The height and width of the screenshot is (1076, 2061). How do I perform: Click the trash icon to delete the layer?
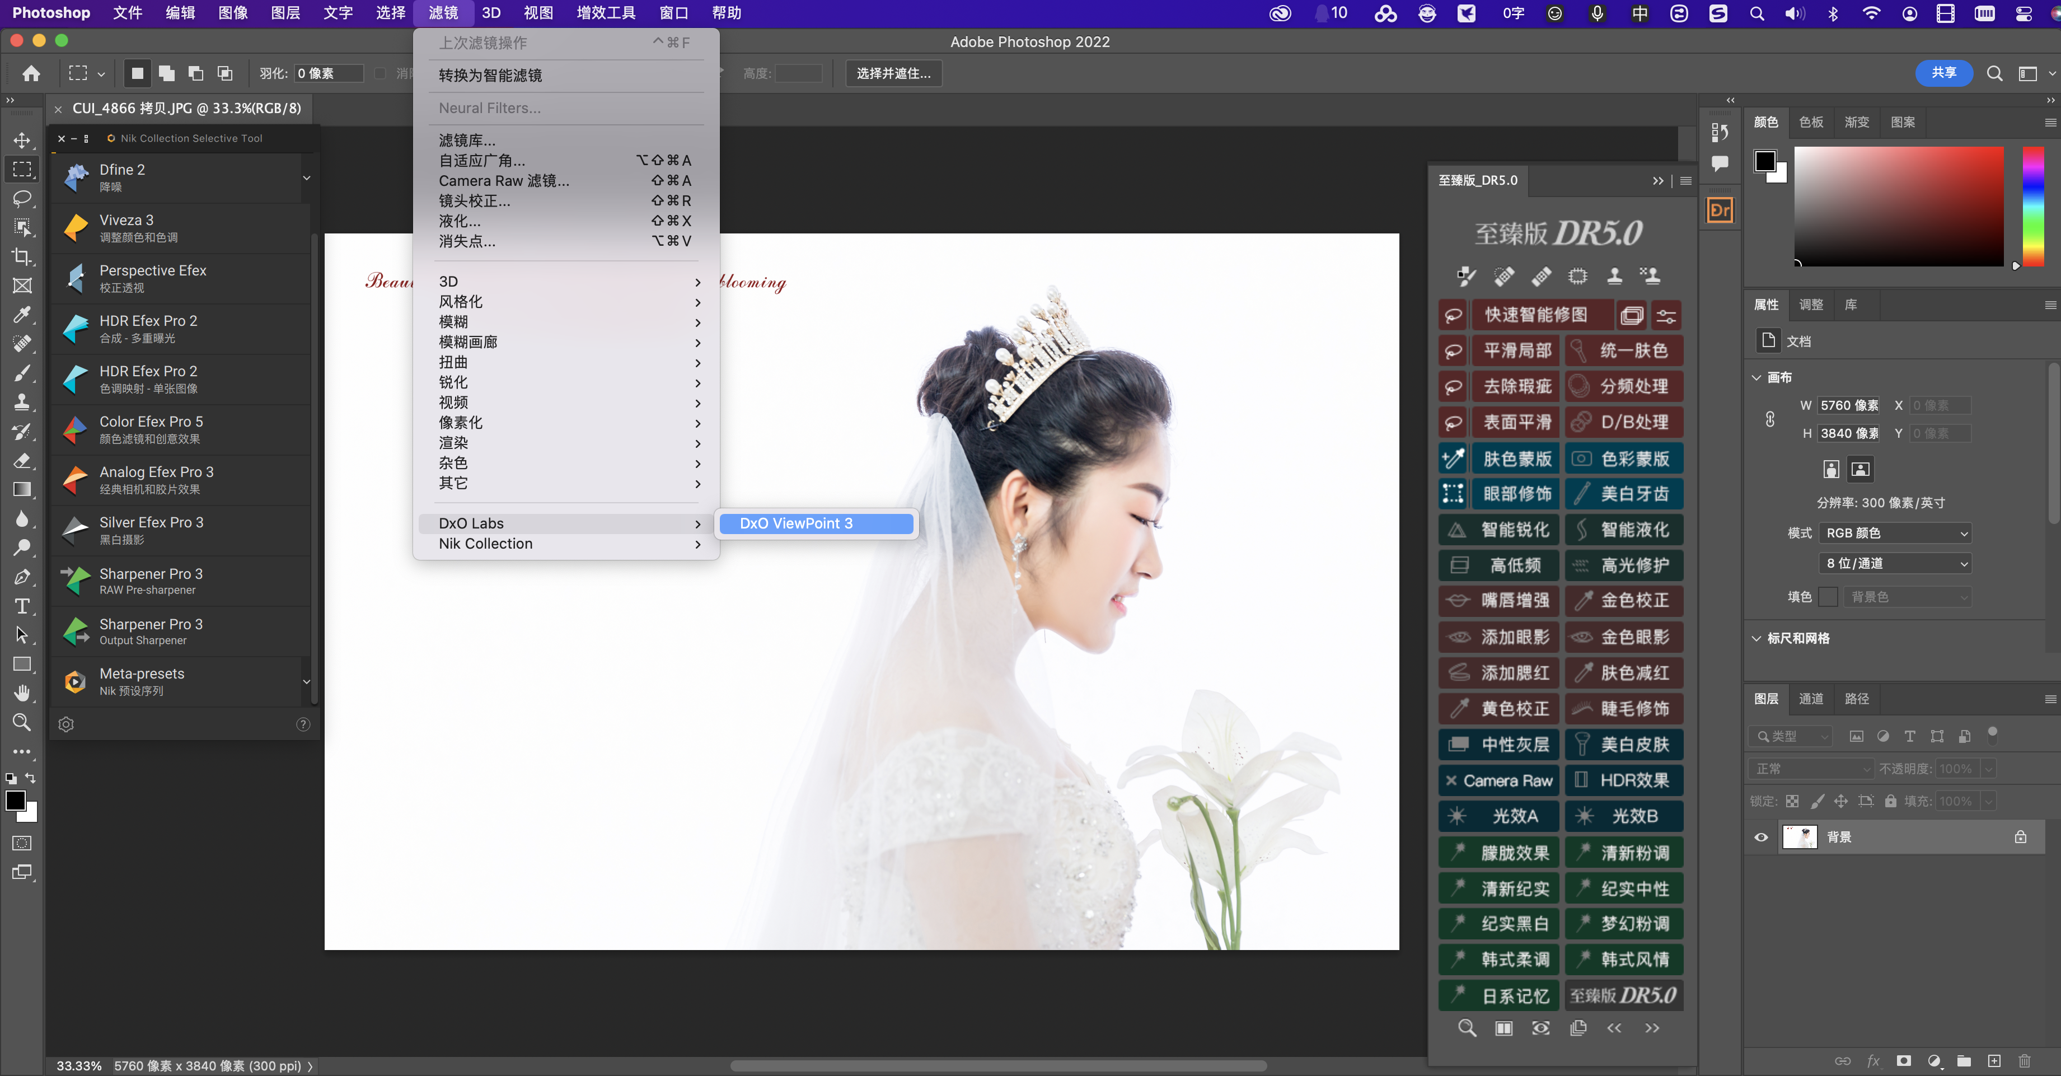point(2024,1061)
